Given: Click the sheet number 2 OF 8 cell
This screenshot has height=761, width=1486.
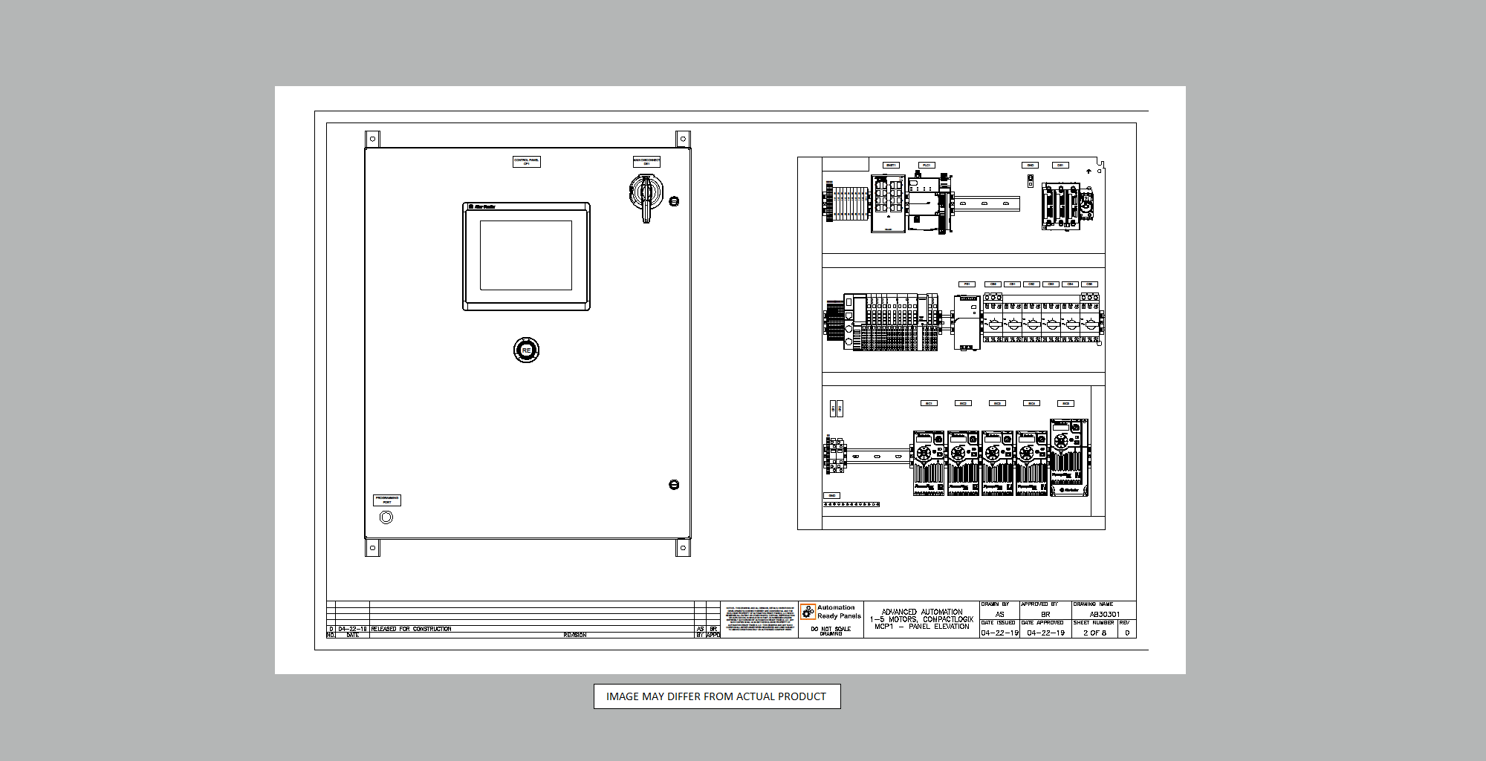Looking at the screenshot, I should tap(1094, 633).
